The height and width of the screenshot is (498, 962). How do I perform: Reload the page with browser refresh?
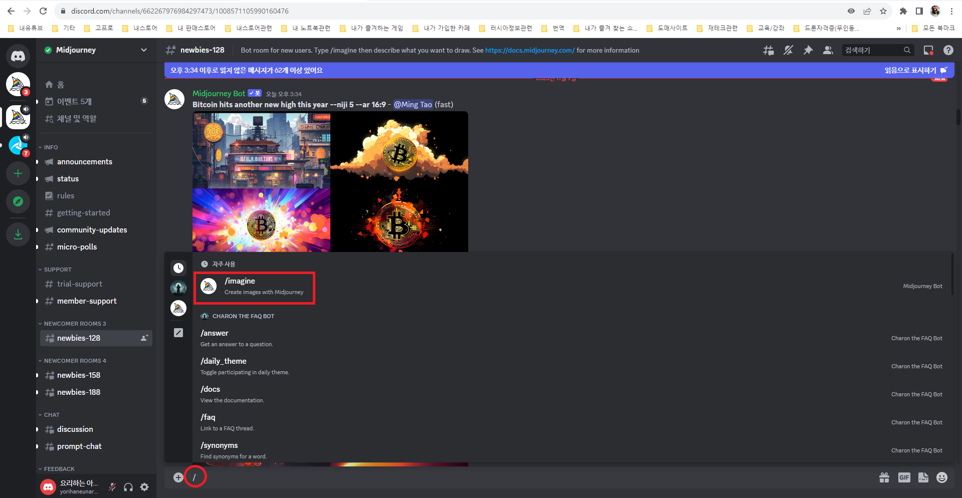[43, 11]
